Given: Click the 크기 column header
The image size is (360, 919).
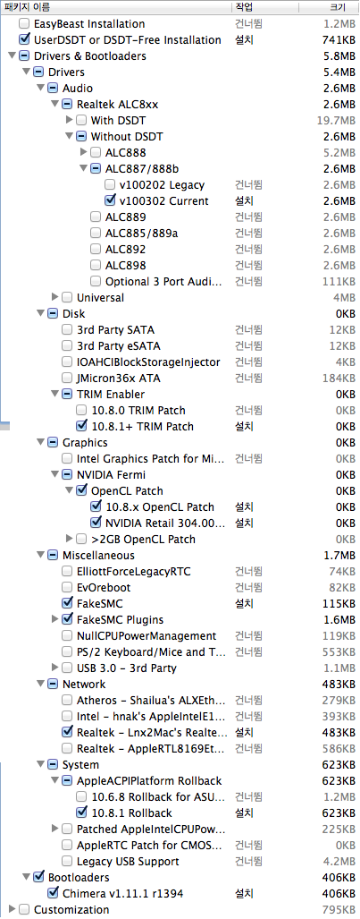Looking at the screenshot, I should click(x=329, y=8).
